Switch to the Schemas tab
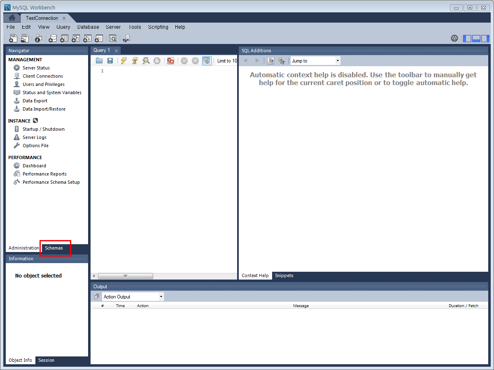The height and width of the screenshot is (370, 494). click(x=54, y=248)
